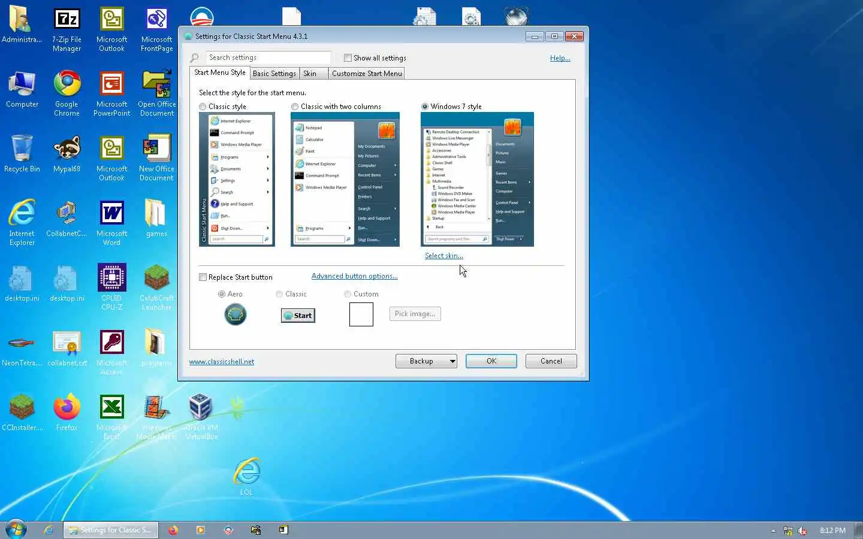Click the Classic Start button image
Screen dimensions: 863x539
pos(298,316)
